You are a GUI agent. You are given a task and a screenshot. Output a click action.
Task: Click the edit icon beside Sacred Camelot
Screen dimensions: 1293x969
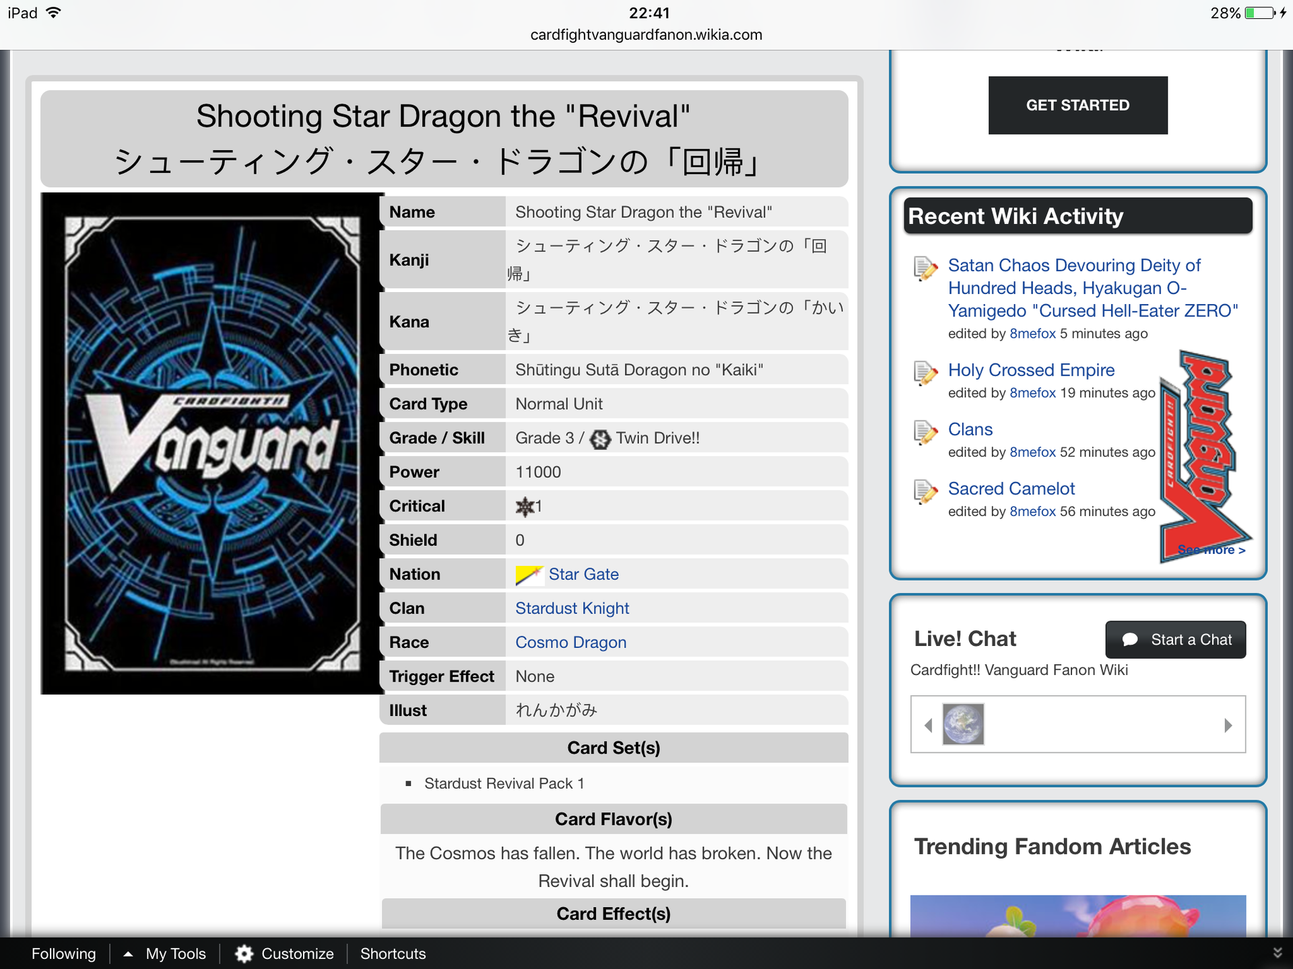point(925,492)
